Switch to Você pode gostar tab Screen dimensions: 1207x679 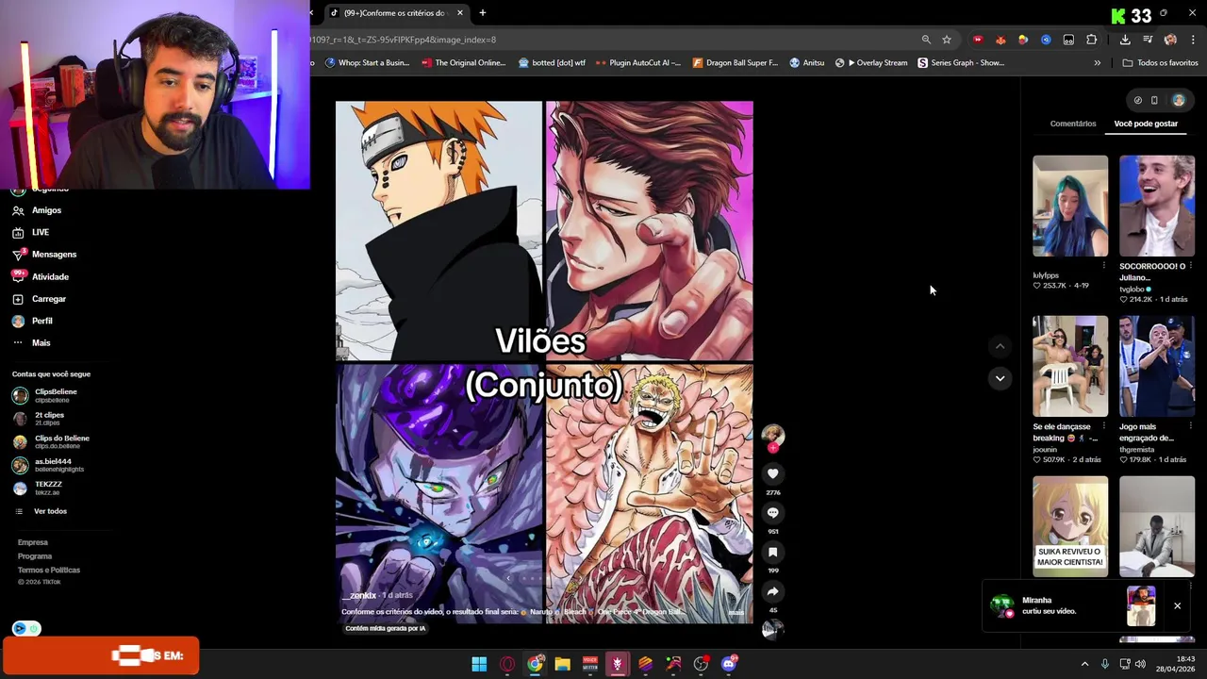pyautogui.click(x=1146, y=124)
